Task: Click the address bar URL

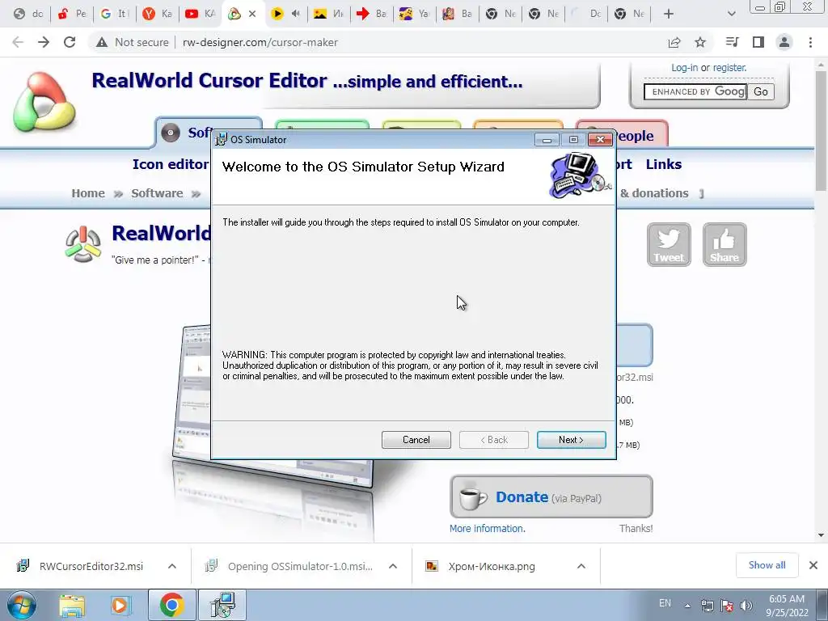Action: 260,42
